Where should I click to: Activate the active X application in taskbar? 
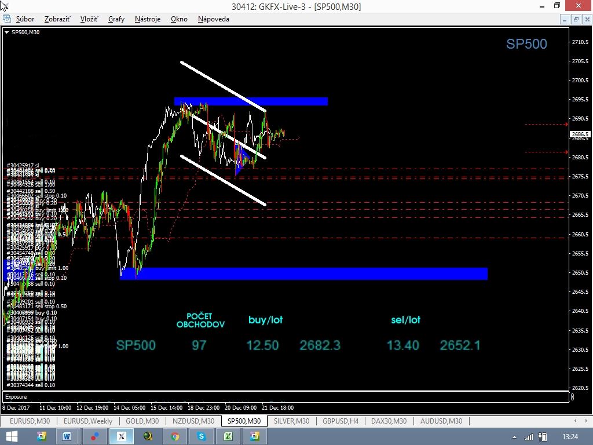[x=122, y=437]
